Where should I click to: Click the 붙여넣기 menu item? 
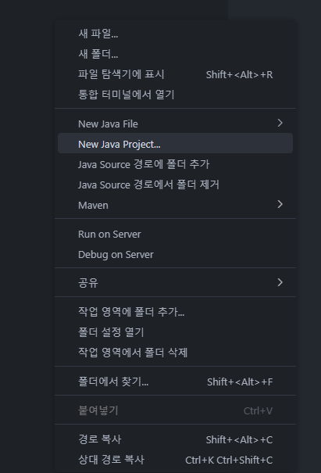[x=175, y=410]
